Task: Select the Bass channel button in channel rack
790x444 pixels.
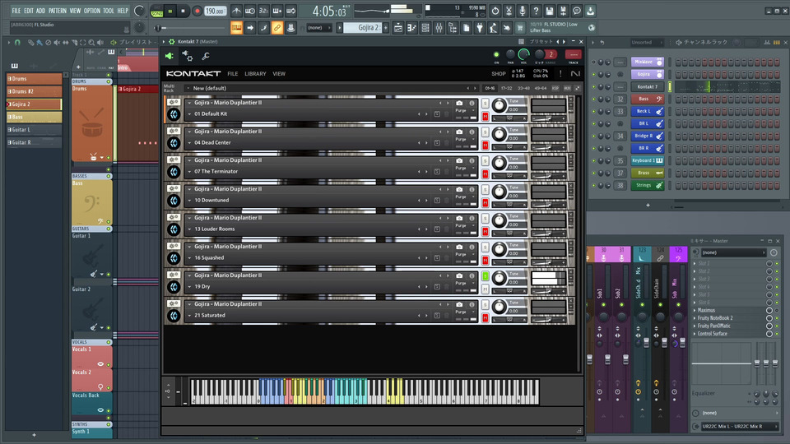Action: (x=648, y=99)
